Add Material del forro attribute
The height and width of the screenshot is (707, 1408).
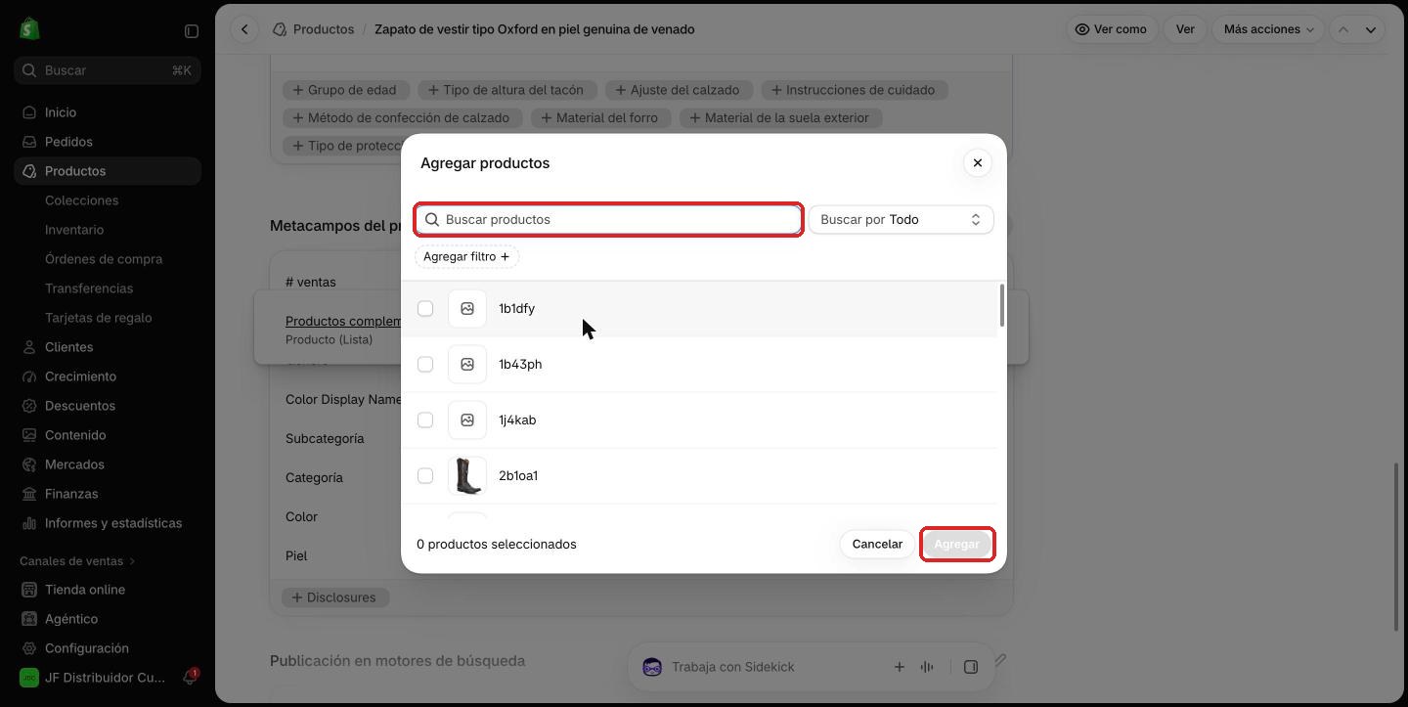coord(599,118)
